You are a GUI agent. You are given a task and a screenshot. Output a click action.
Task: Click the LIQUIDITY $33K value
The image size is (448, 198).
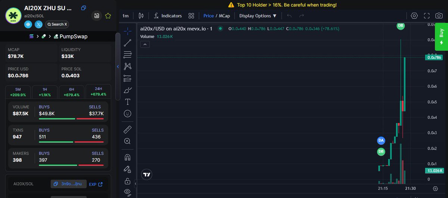coord(68,56)
